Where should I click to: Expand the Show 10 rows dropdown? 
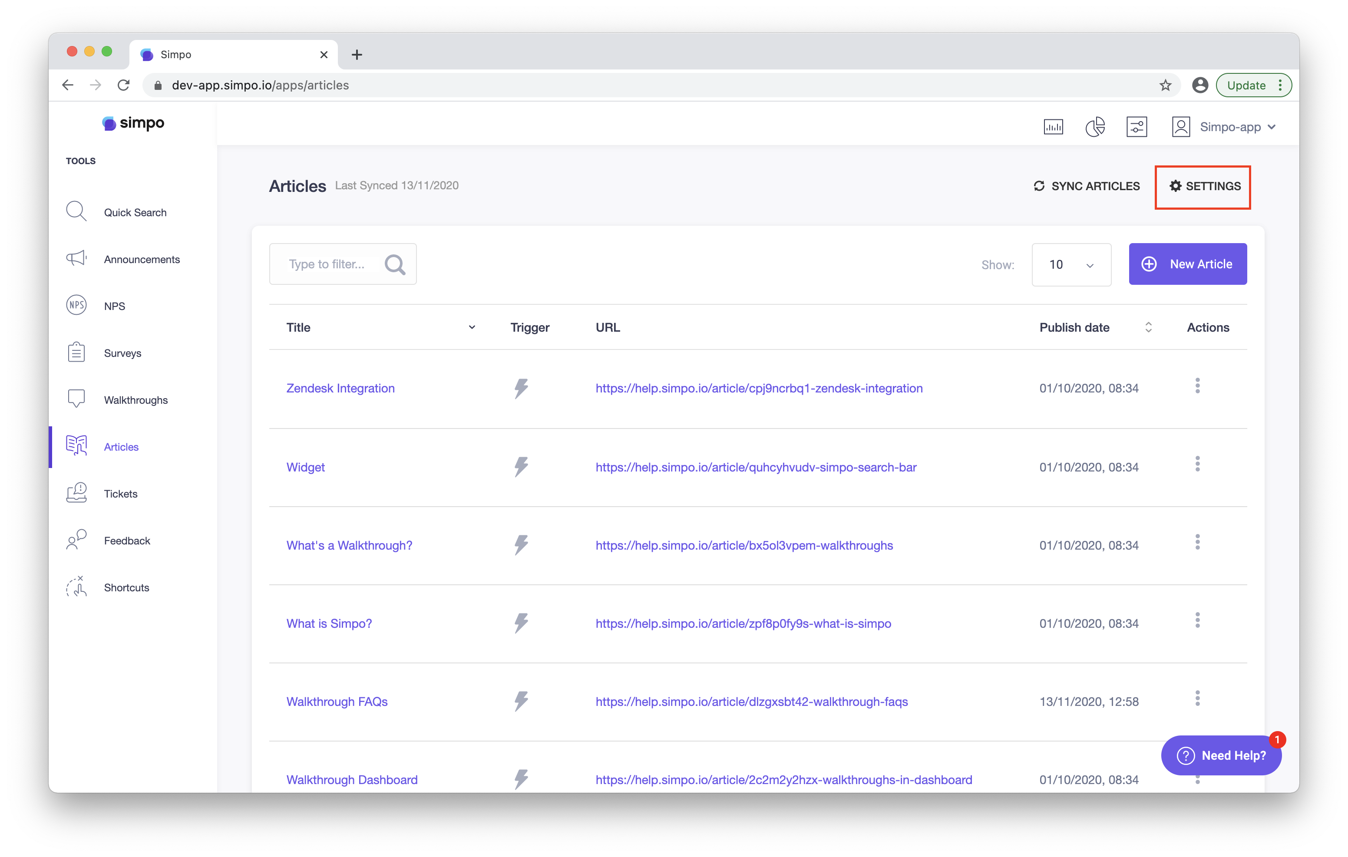(x=1071, y=264)
